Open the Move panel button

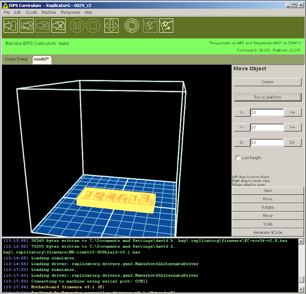pyautogui.click(x=268, y=199)
